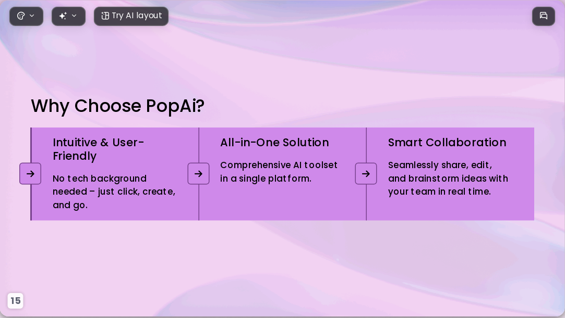The height and width of the screenshot is (318, 565).
Task: Select the slide number 15 badge
Action: click(16, 301)
